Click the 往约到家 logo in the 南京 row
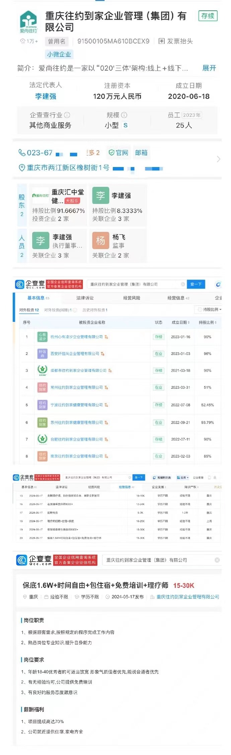This screenshot has height=755, width=231. [42, 456]
